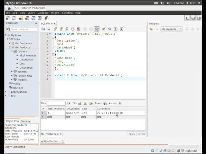The width and height of the screenshot is (206, 154).
Task: Fold the VALUES block at line 7
Action: (53, 55)
